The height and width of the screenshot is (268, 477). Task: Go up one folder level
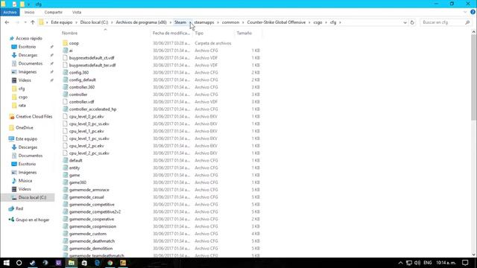(x=33, y=22)
